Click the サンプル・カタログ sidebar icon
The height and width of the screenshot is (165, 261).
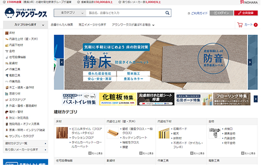tap(7, 136)
